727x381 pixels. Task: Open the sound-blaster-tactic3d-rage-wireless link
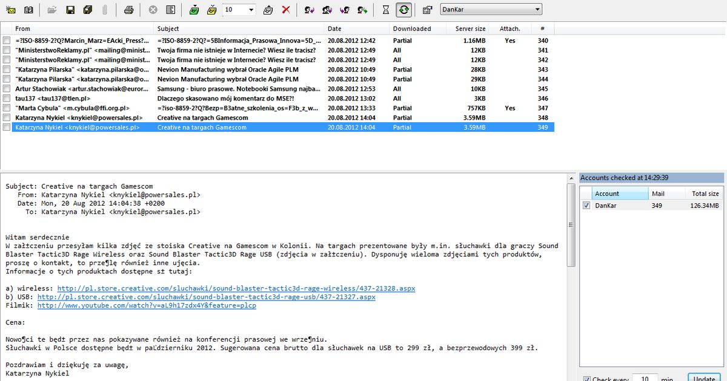(x=236, y=288)
